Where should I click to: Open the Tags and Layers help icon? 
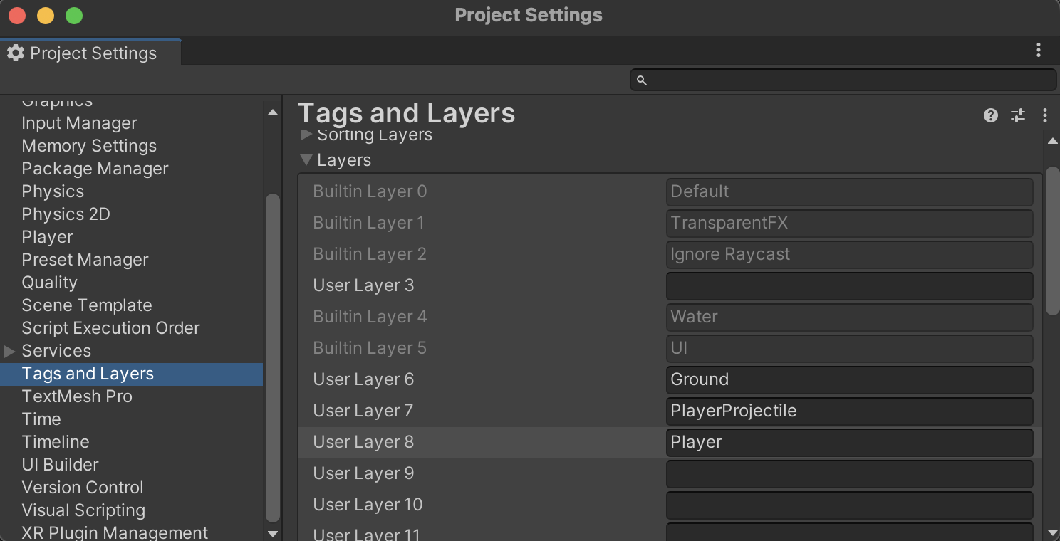pyautogui.click(x=990, y=115)
